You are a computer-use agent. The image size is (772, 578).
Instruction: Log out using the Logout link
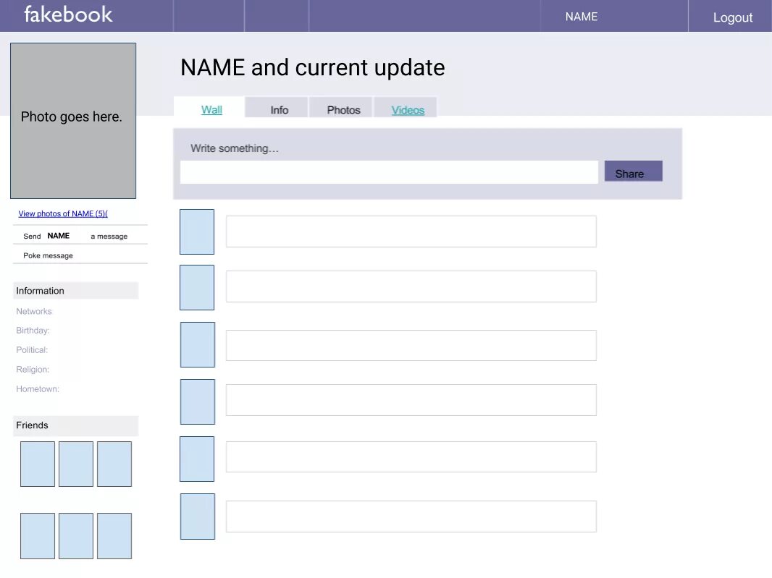point(733,17)
